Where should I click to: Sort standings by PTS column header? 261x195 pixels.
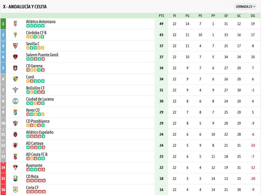pyautogui.click(x=161, y=16)
